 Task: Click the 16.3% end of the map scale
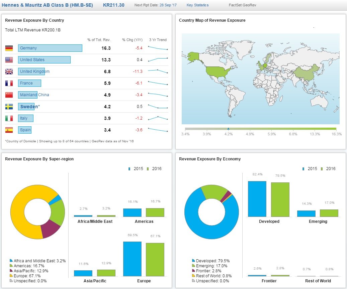336,134
